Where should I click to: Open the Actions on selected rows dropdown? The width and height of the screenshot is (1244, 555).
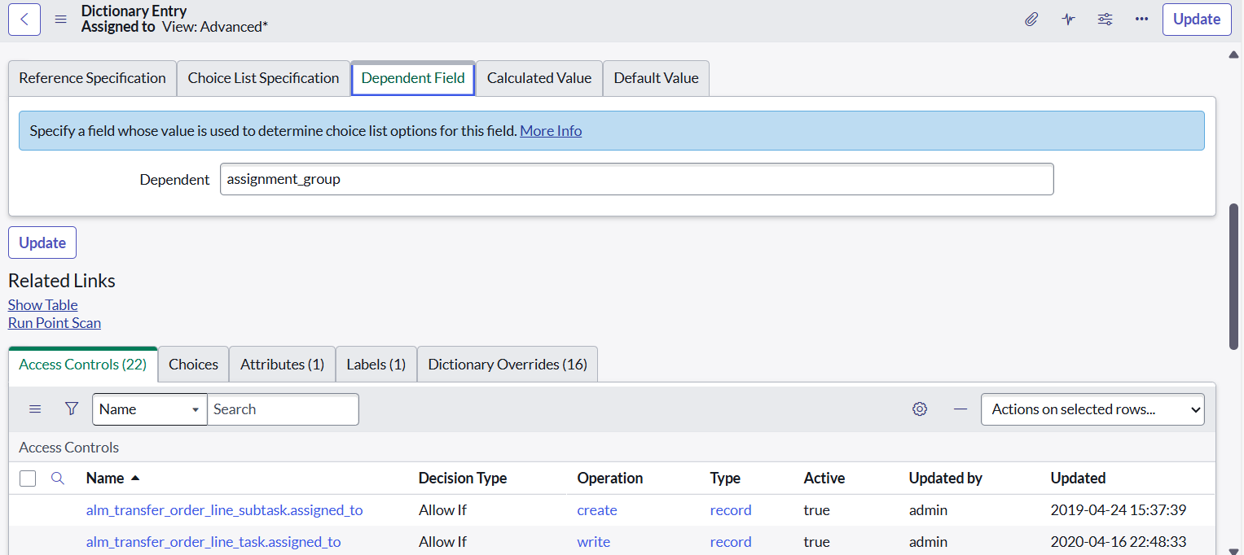pyautogui.click(x=1092, y=409)
